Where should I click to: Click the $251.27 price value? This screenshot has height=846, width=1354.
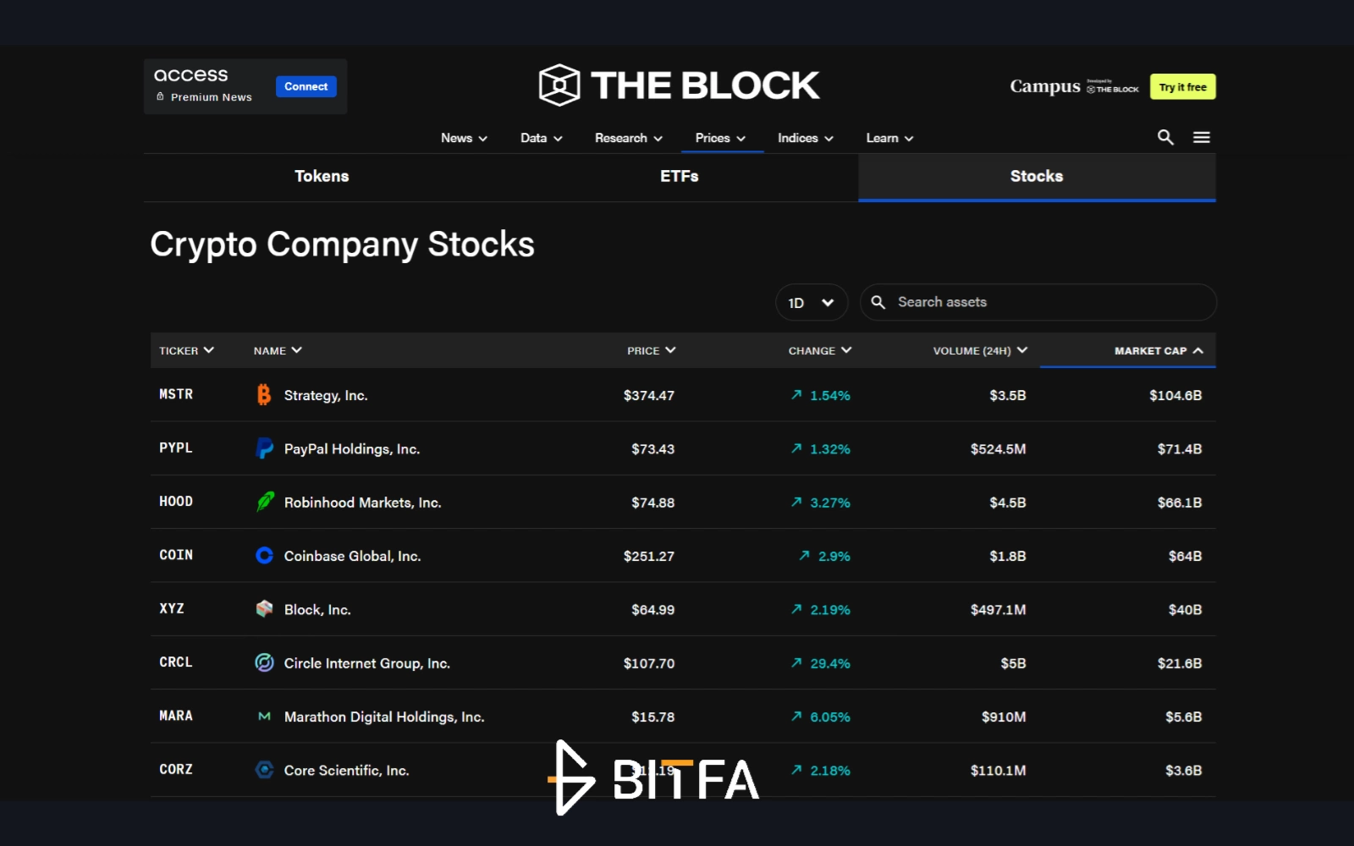[649, 556]
